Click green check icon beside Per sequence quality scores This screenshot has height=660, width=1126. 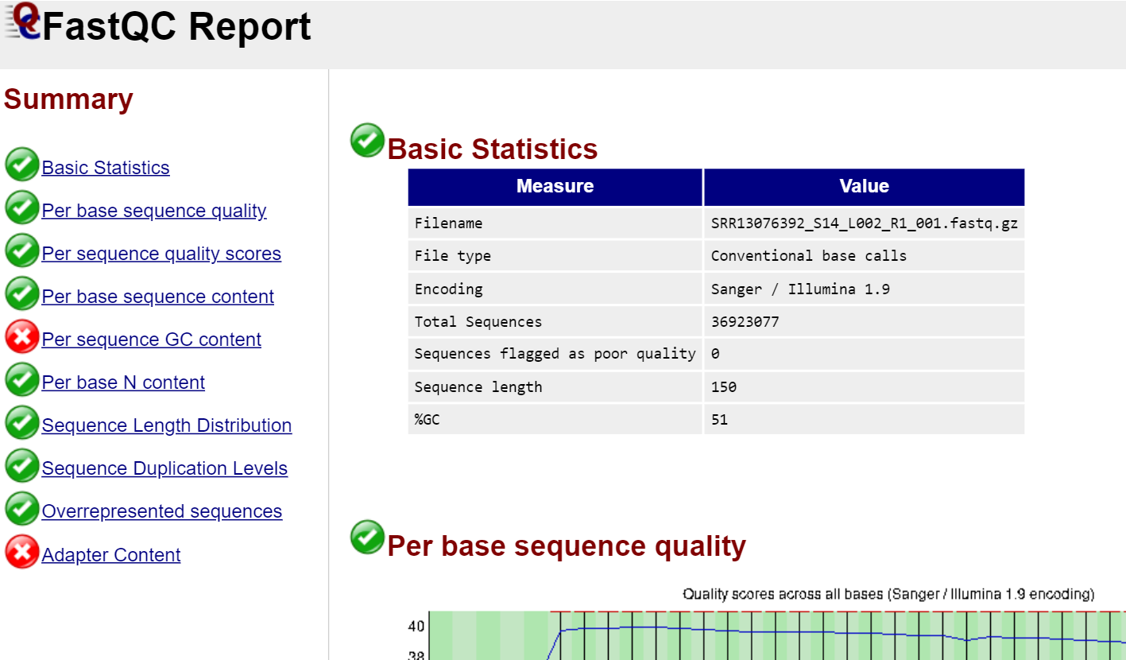22,250
